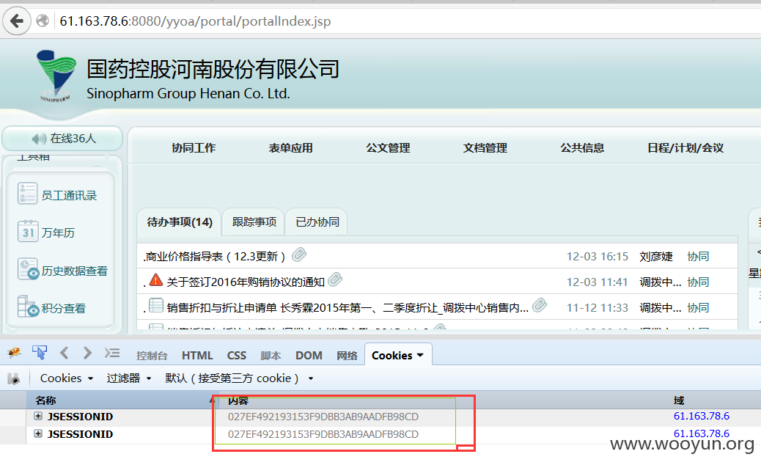Open the 公文管理 menu
The image size is (761, 465).
click(388, 148)
